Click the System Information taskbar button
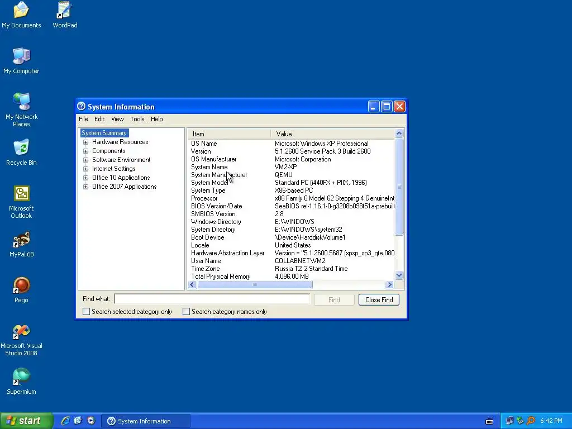Screen dimensions: 572x429 [146, 421]
